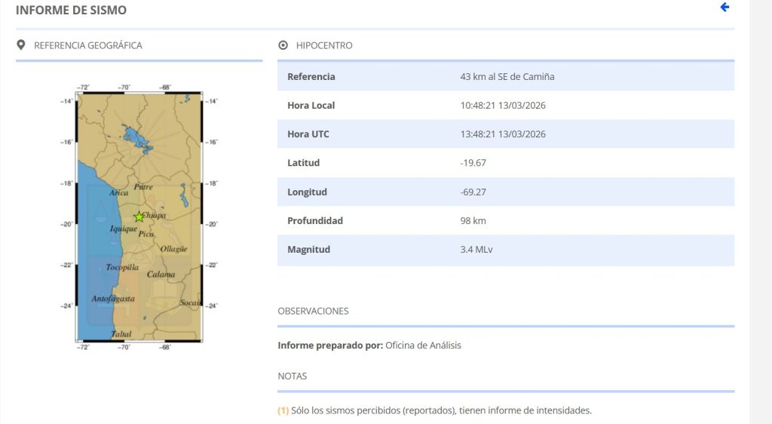Click the (1) note reference marker
Viewport: 772px width, 424px height.
click(283, 410)
